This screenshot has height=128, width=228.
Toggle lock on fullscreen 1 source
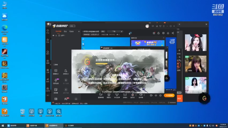click(x=56, y=35)
